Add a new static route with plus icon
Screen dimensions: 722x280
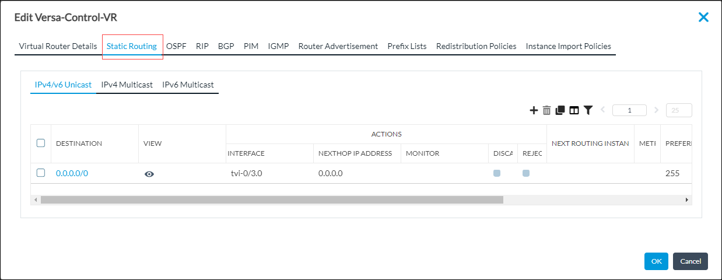pos(534,110)
